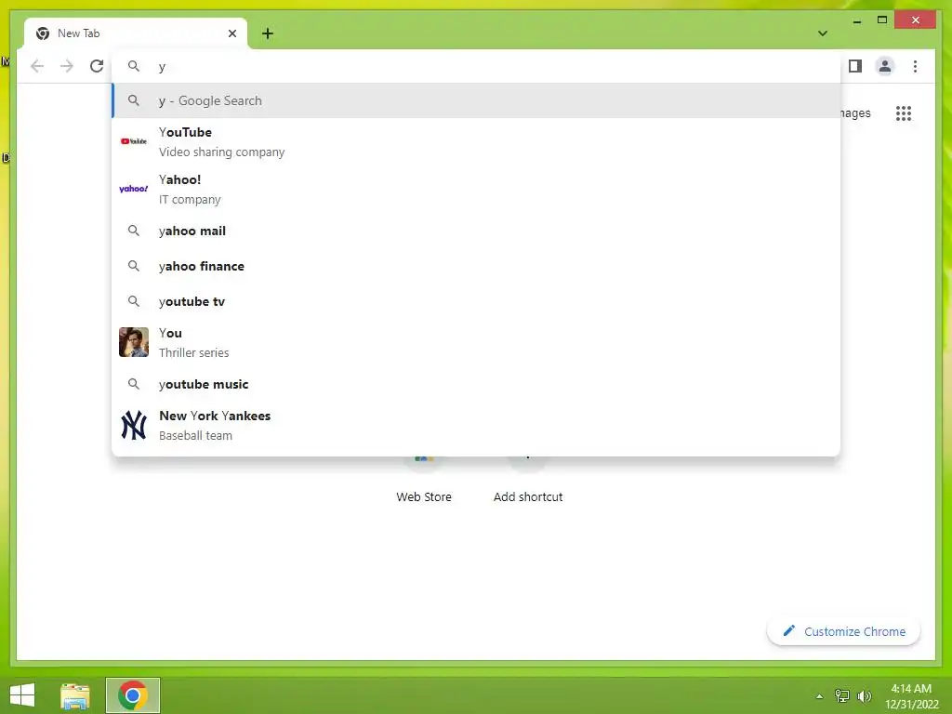The image size is (952, 714).
Task: Expand the tab search chevron
Action: [823, 33]
